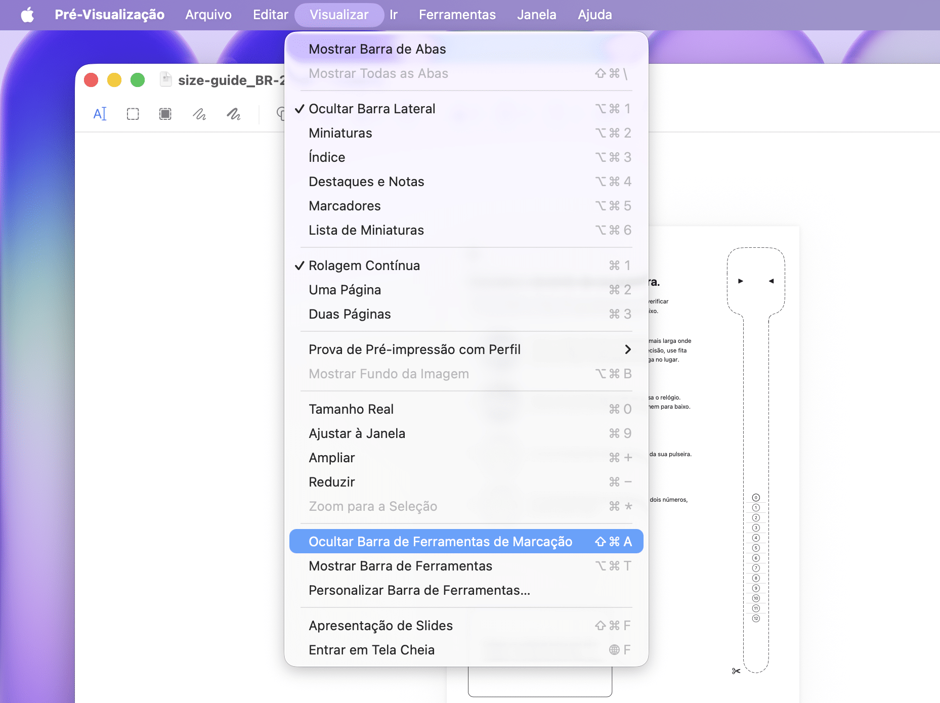
Task: Click the scissors icon on the page
Action: tap(736, 671)
